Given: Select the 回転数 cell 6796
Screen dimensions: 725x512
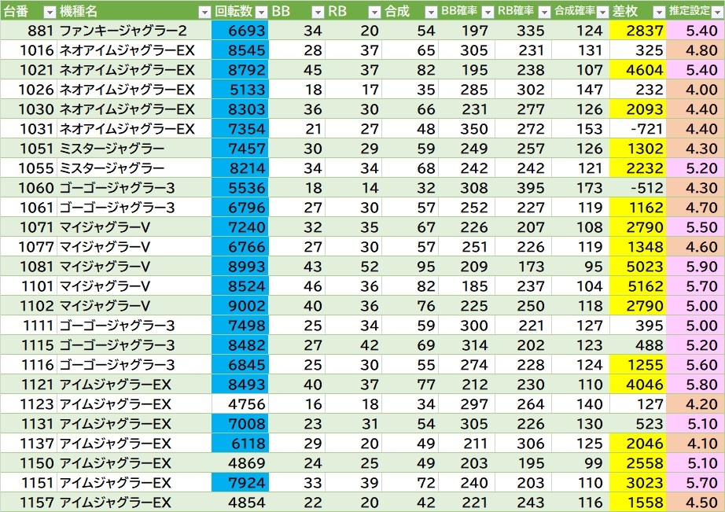Looking at the screenshot, I should point(240,207).
